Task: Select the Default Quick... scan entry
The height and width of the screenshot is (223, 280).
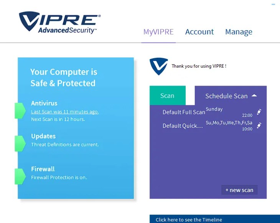Action: tap(183, 126)
